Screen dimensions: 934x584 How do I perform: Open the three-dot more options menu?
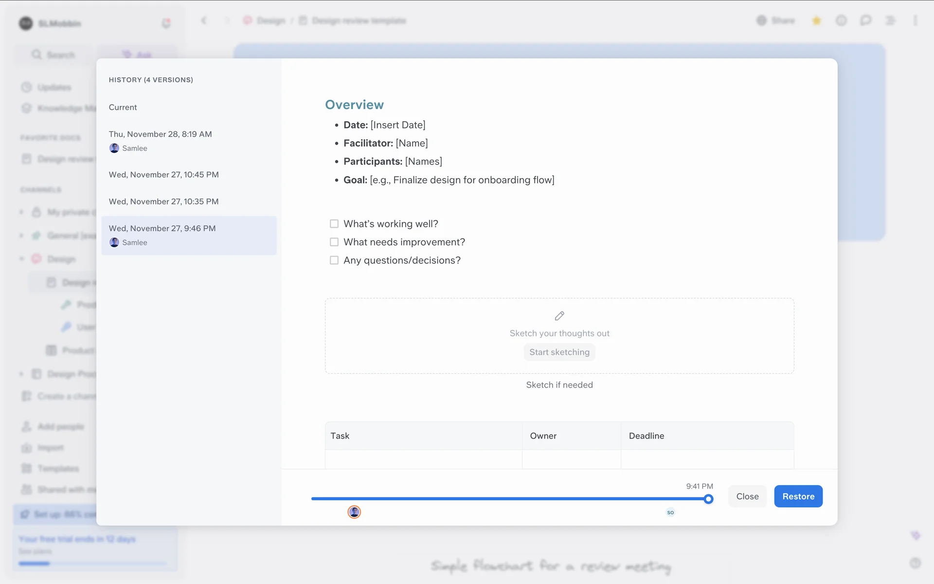tap(915, 20)
